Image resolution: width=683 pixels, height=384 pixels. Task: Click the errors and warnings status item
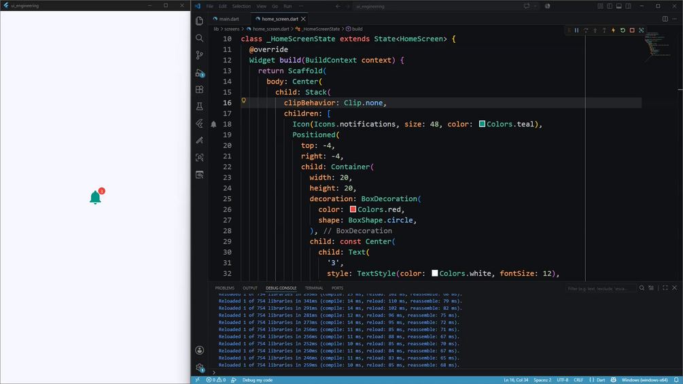point(216,380)
